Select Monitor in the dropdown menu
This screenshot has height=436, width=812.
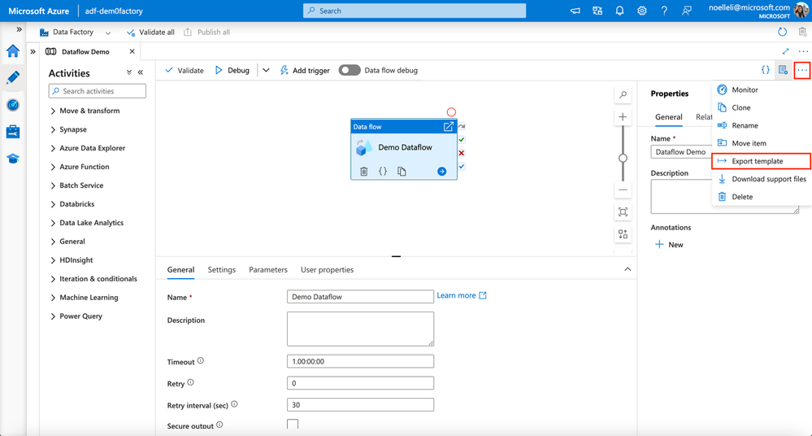762,89
